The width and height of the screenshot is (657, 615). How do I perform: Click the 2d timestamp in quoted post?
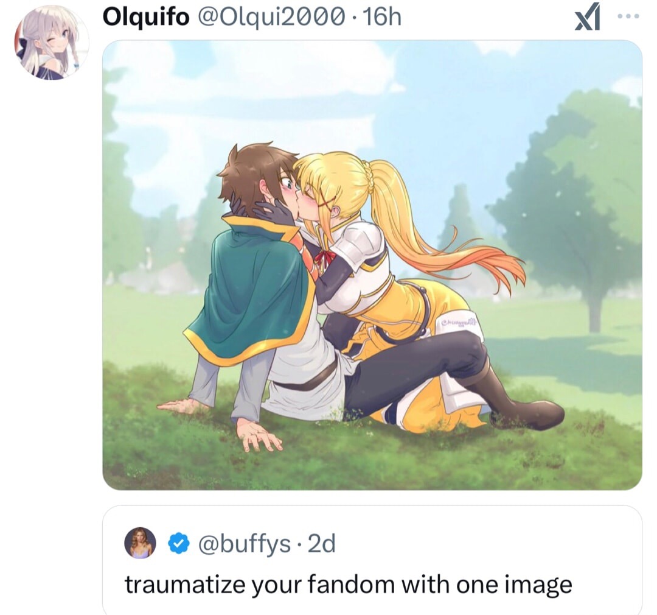pos(322,544)
